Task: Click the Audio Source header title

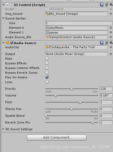Action: 25,43
